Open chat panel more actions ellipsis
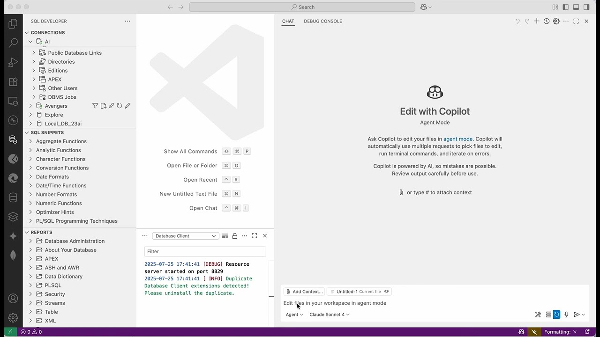The width and height of the screenshot is (600, 337). click(566, 21)
